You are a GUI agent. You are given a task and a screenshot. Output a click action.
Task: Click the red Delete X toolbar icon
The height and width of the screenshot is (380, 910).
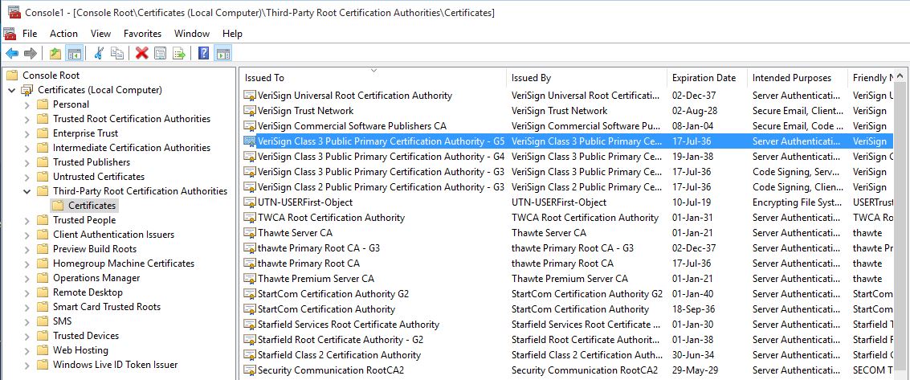[141, 53]
